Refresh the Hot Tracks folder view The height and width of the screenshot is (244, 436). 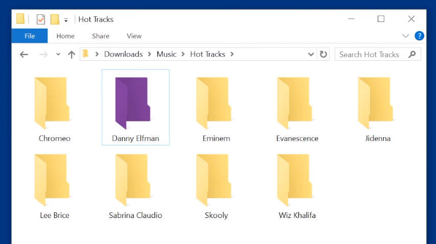click(323, 54)
